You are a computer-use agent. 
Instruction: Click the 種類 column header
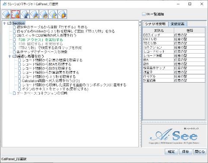(x=189, y=31)
